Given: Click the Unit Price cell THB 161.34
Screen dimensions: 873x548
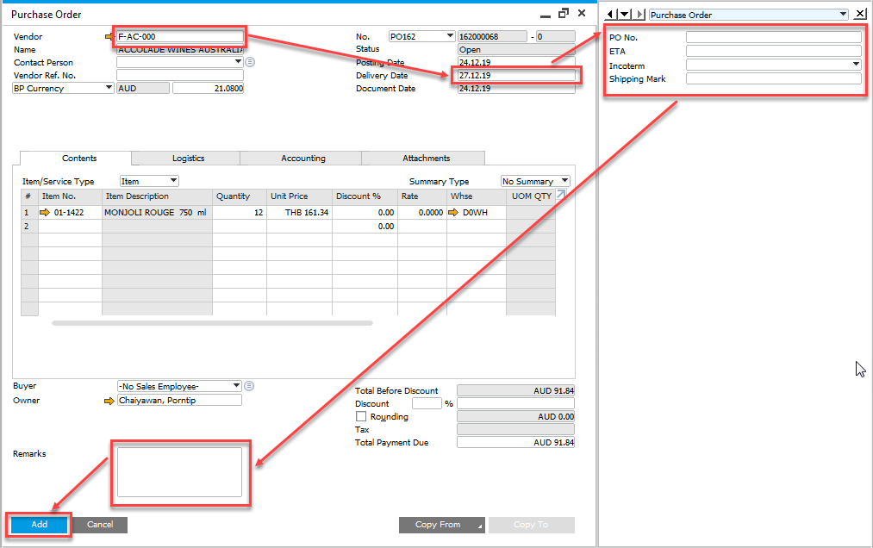Looking at the screenshot, I should click(x=300, y=212).
